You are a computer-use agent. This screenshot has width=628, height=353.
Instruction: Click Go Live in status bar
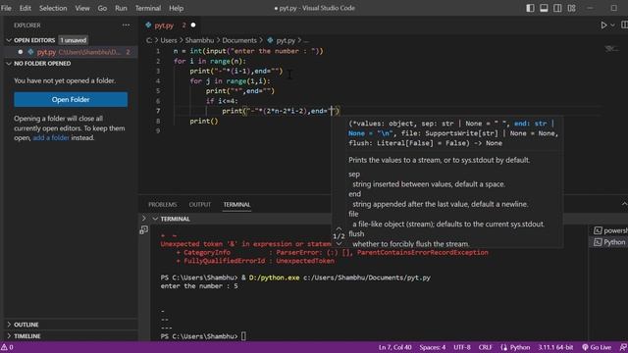point(597,347)
